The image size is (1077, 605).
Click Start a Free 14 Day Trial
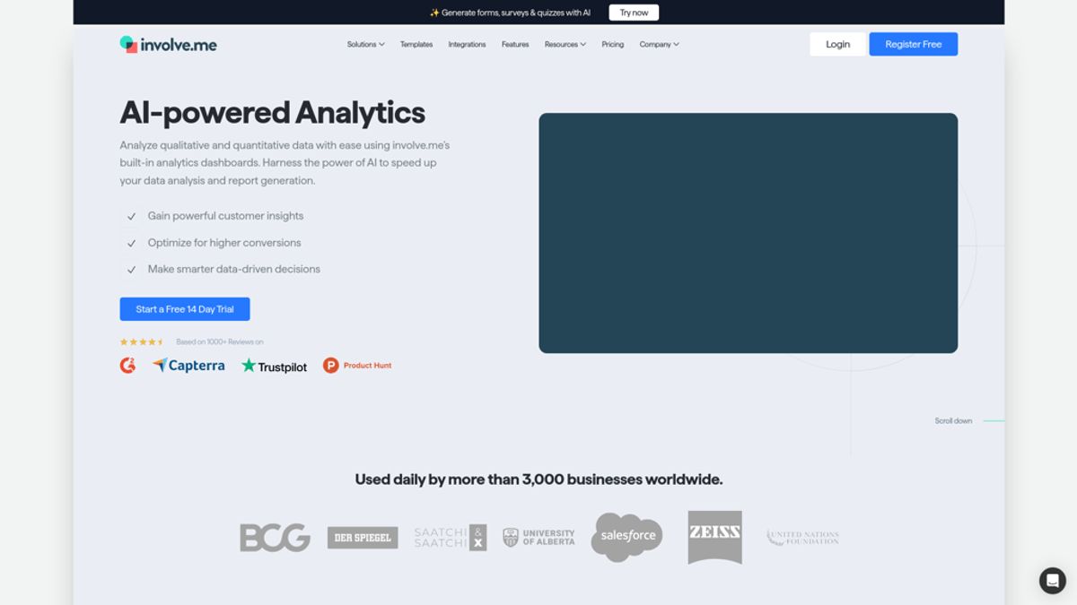click(x=185, y=309)
